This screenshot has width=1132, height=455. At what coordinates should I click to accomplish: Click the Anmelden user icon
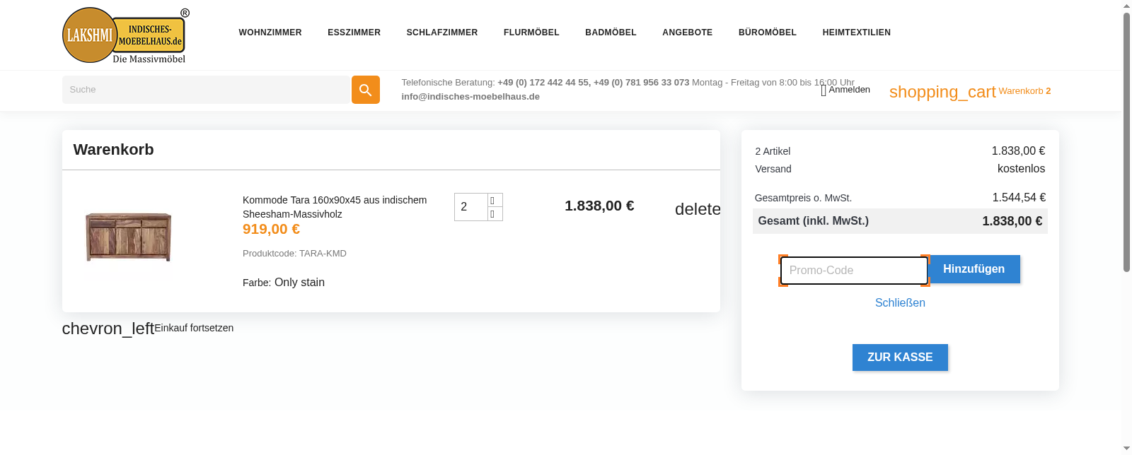coord(824,90)
